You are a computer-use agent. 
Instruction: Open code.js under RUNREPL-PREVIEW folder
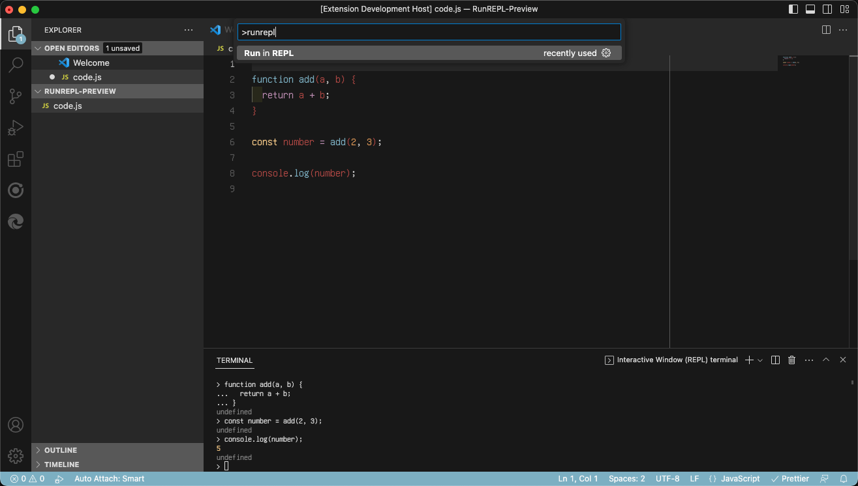[117, 106]
